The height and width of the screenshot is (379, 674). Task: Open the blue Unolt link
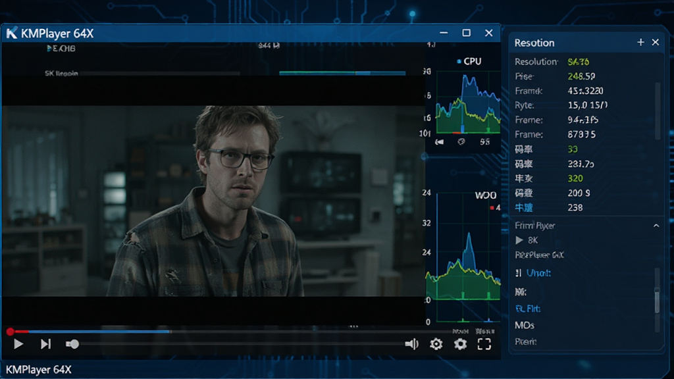point(538,273)
